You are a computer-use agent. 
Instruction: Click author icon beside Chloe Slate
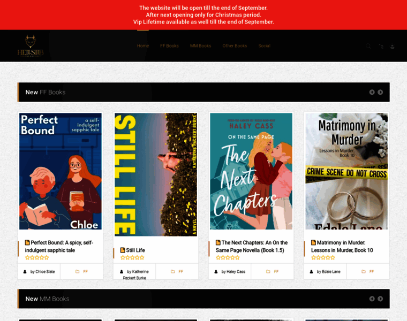coord(25,272)
